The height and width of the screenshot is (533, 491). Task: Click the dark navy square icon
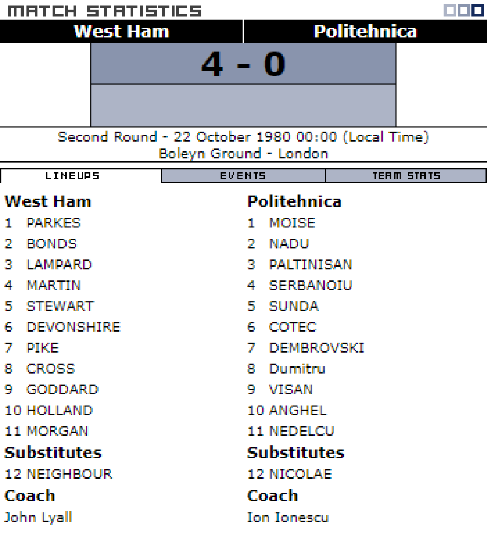coord(477,11)
